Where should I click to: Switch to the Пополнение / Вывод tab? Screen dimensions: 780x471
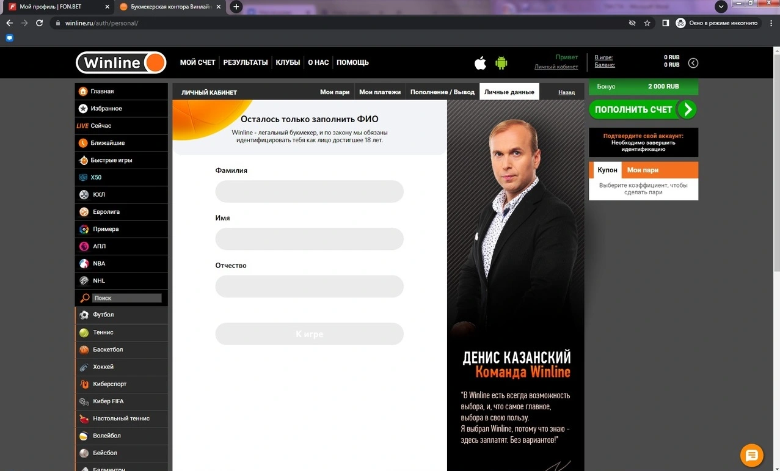(442, 92)
